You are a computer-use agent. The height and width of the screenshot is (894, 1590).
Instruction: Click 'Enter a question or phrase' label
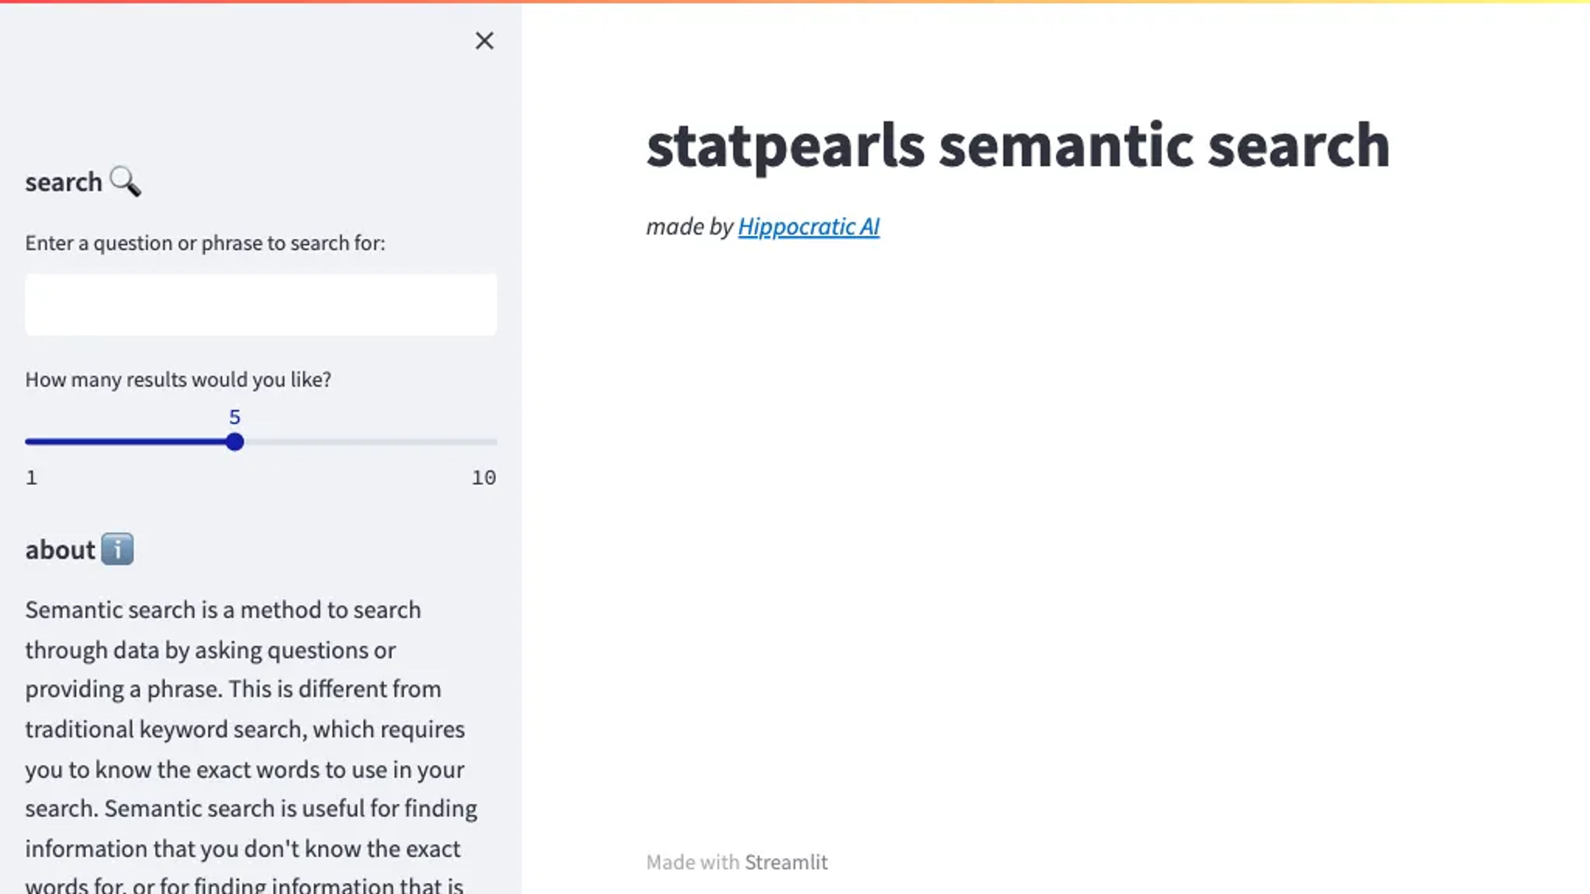[x=205, y=243]
